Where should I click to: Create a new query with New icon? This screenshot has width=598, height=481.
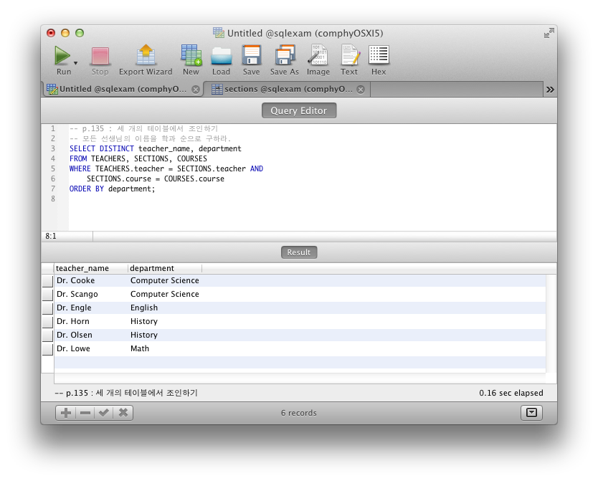coord(191,56)
